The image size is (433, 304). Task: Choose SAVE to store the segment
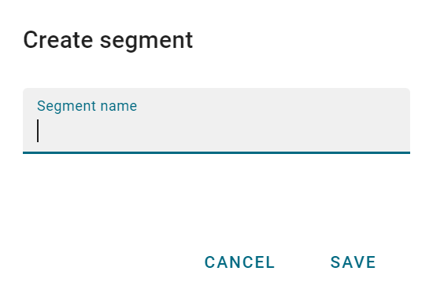[353, 262]
